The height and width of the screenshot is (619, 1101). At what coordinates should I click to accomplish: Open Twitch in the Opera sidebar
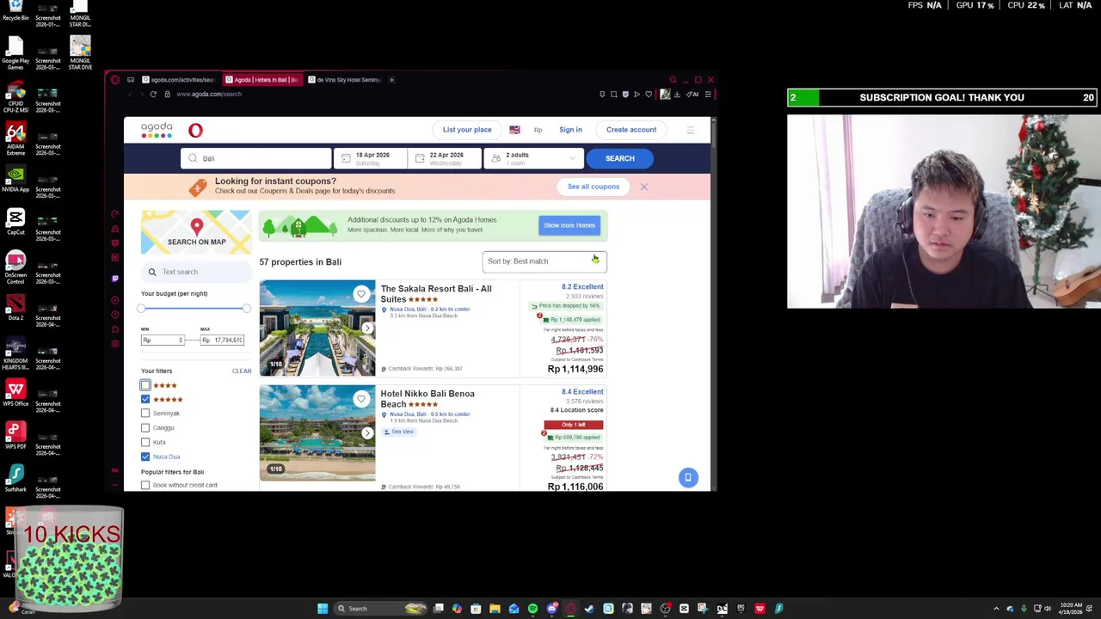pyautogui.click(x=114, y=279)
